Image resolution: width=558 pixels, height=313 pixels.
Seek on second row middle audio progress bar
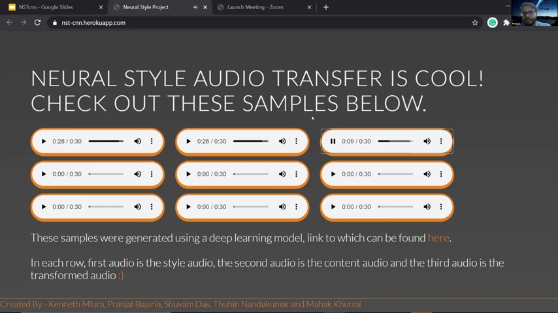click(250, 174)
